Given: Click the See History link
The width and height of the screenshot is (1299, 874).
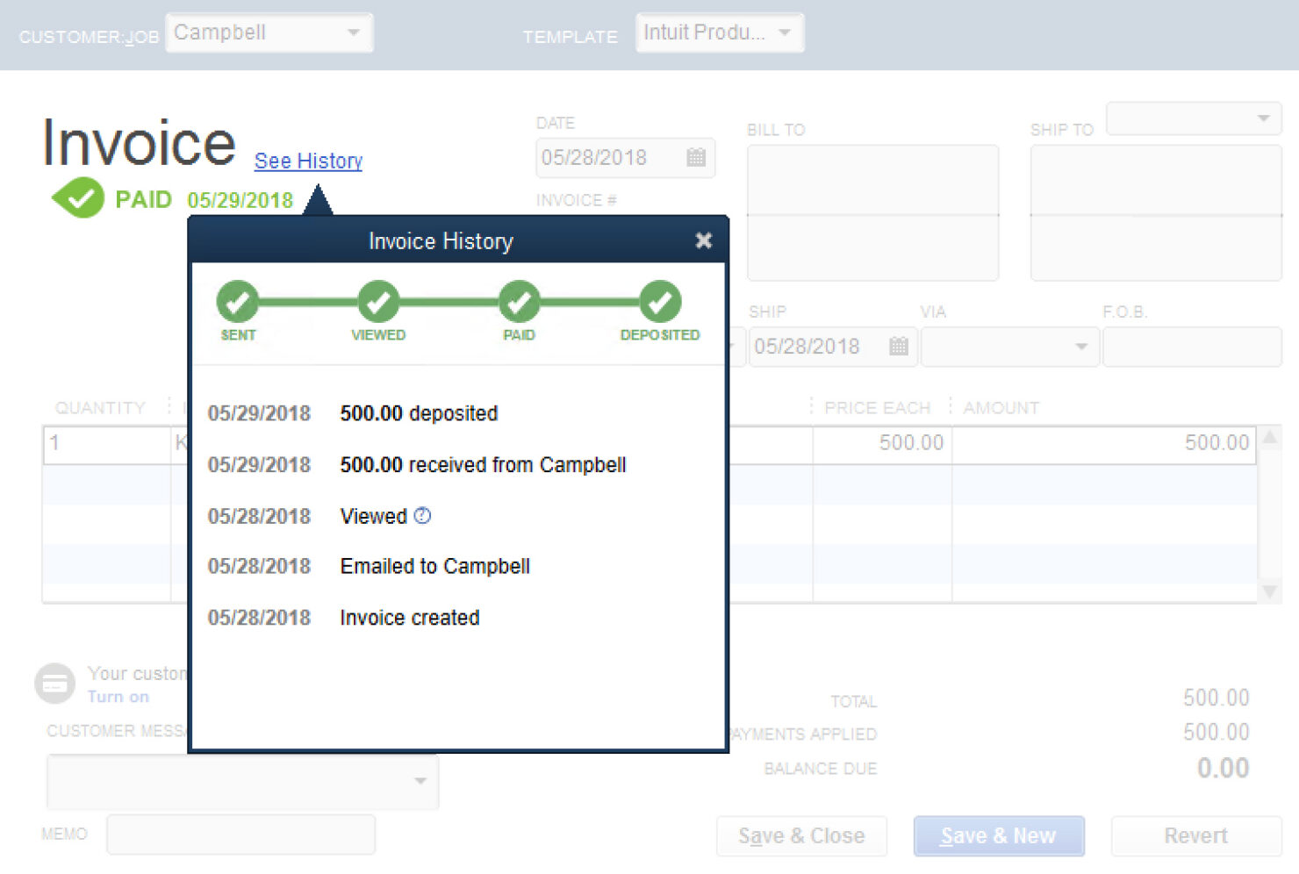Looking at the screenshot, I should (308, 161).
